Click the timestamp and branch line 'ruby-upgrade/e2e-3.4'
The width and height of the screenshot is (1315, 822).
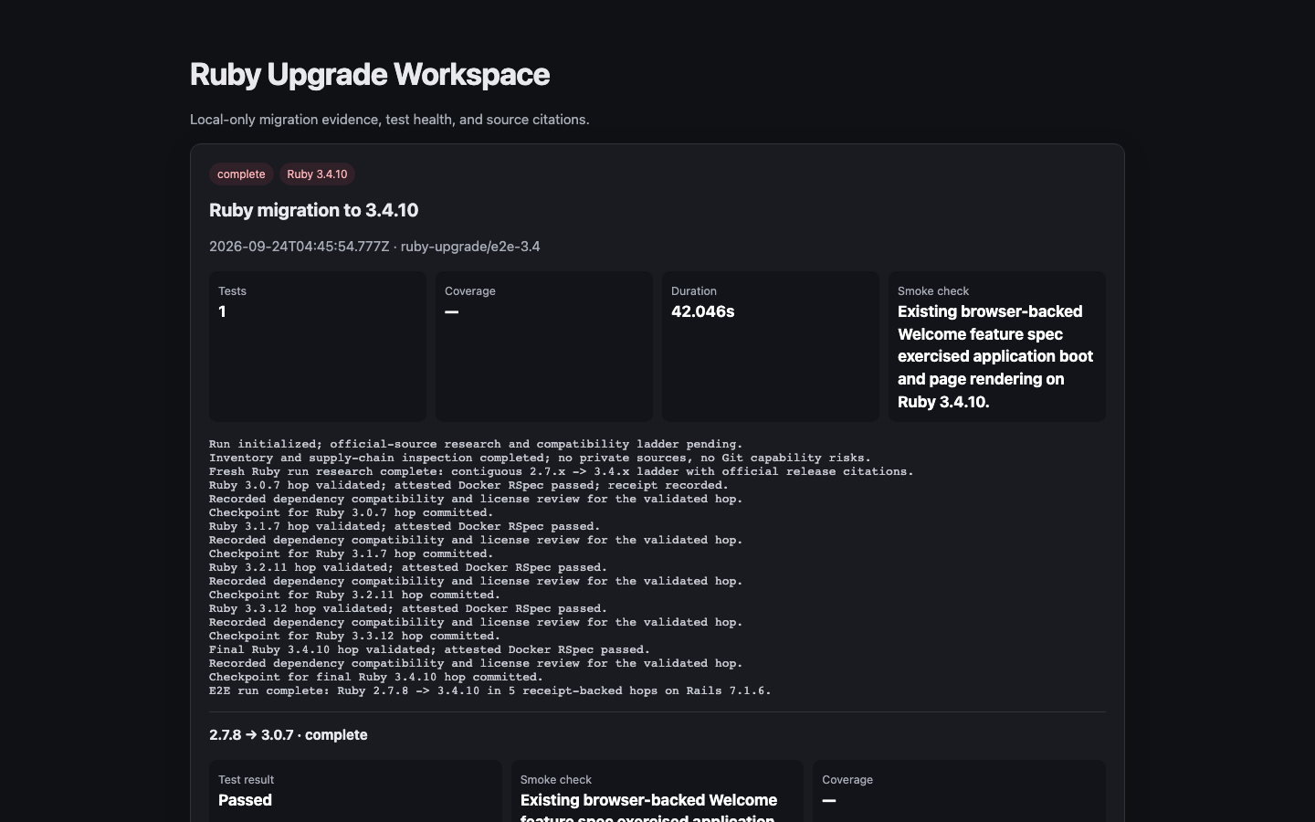(374, 247)
